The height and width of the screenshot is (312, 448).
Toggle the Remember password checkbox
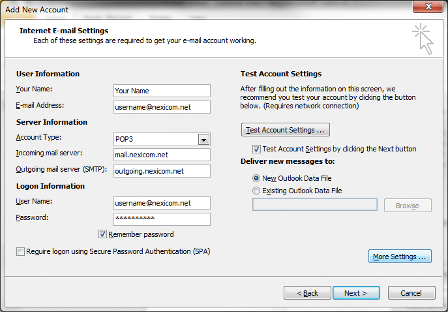pos(102,234)
